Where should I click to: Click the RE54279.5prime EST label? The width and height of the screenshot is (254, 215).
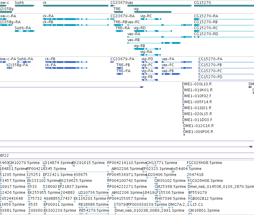94,211
